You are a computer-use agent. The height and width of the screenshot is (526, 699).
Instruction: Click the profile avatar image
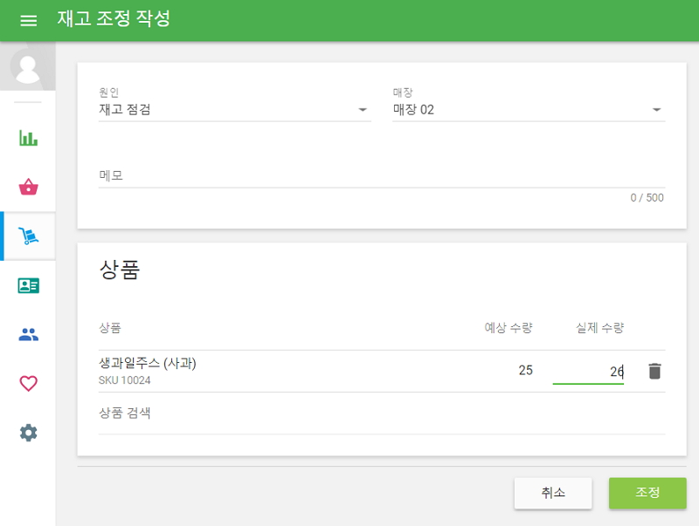click(x=27, y=68)
